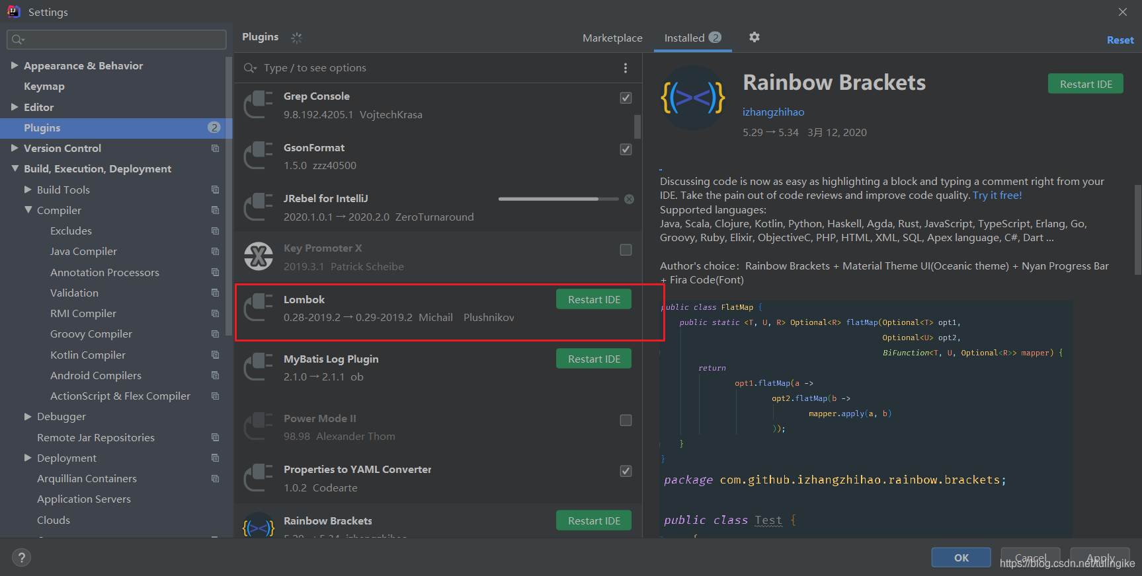Disable the GsonFormat plugin checkbox
The height and width of the screenshot is (576, 1142).
pos(626,149)
